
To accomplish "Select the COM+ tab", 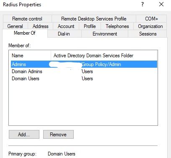I will pyautogui.click(x=151, y=19).
